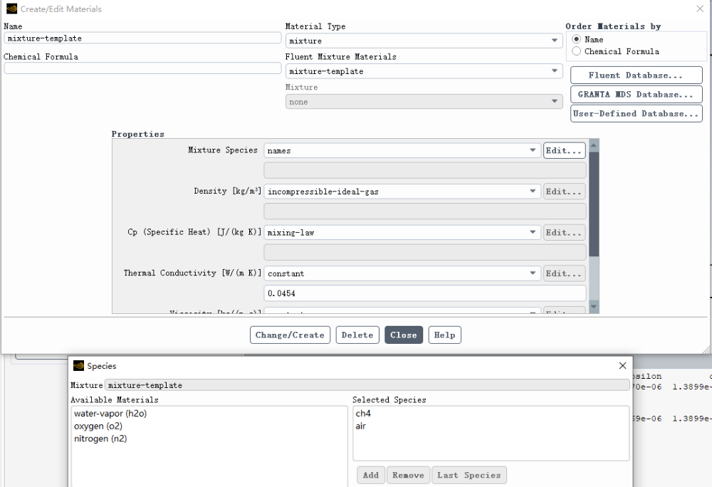Click the Add button in Species dialog
The image size is (712, 487).
371,475
